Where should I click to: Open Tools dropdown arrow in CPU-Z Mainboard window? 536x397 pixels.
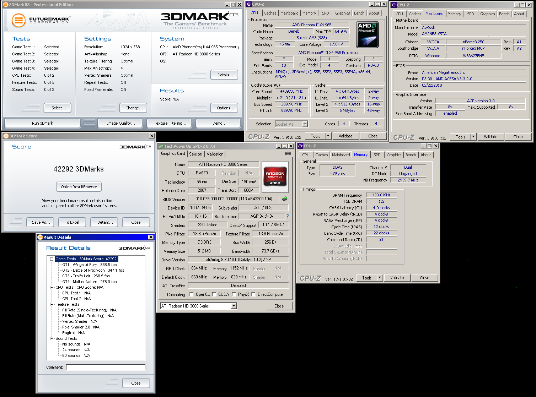coord(473,137)
